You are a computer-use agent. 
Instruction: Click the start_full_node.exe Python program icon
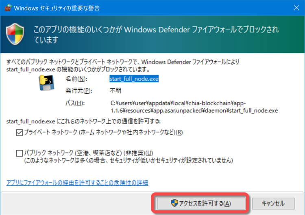coord(46,83)
